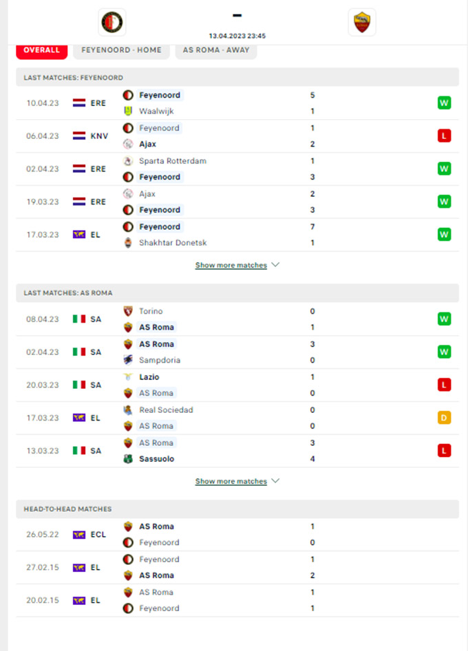This screenshot has width=468, height=651.
Task: Click the Shakhtar Donetsk team logo
Action: point(128,242)
